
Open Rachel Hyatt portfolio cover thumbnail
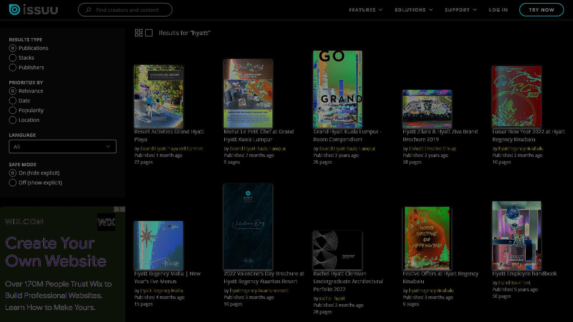tap(338, 250)
